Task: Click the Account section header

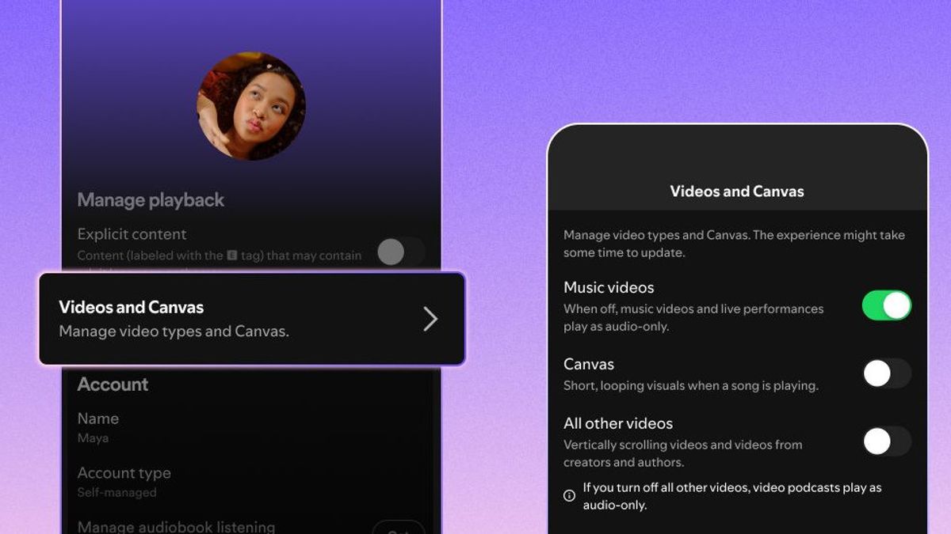Action: 113,384
